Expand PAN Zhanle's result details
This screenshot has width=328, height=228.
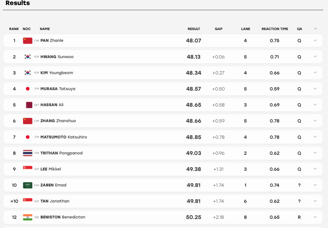coord(315,41)
